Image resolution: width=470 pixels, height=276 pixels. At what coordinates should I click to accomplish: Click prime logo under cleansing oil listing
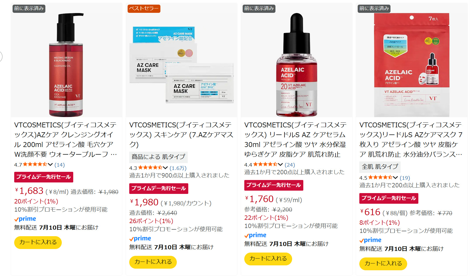tap(25, 219)
